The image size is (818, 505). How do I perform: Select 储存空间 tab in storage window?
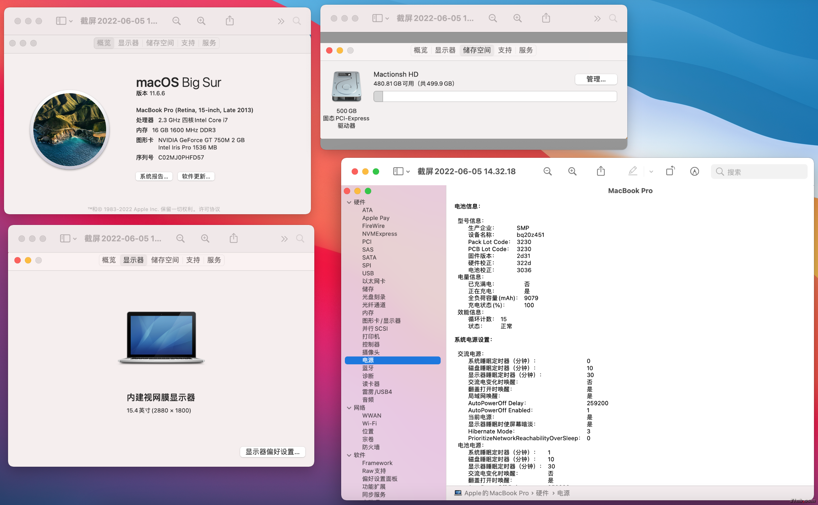pos(476,50)
